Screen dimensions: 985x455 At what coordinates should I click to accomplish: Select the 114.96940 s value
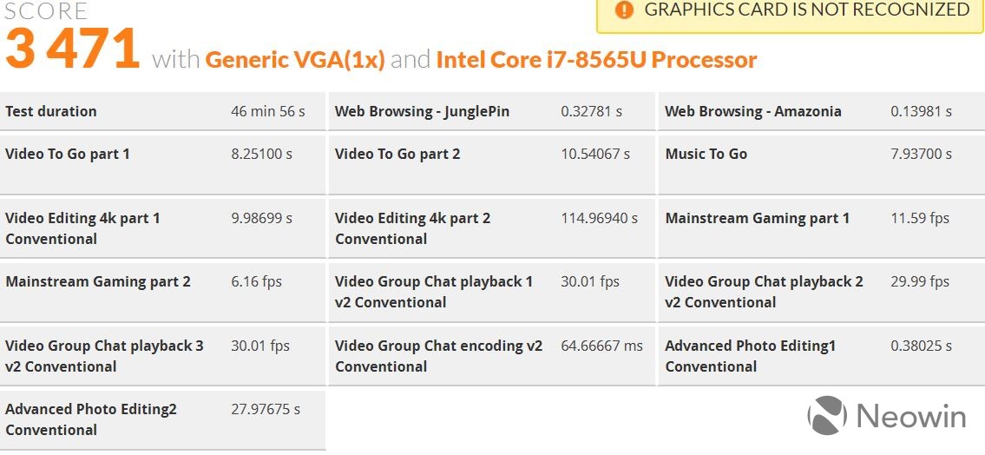tap(600, 219)
